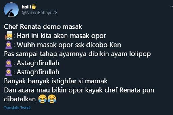
Task: Select the last laughing-crying emoji in tweet
Action: tap(52, 99)
